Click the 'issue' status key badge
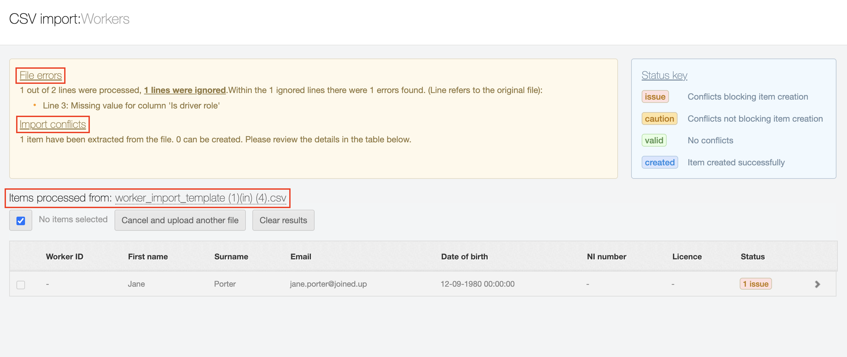The height and width of the screenshot is (357, 847). (655, 97)
